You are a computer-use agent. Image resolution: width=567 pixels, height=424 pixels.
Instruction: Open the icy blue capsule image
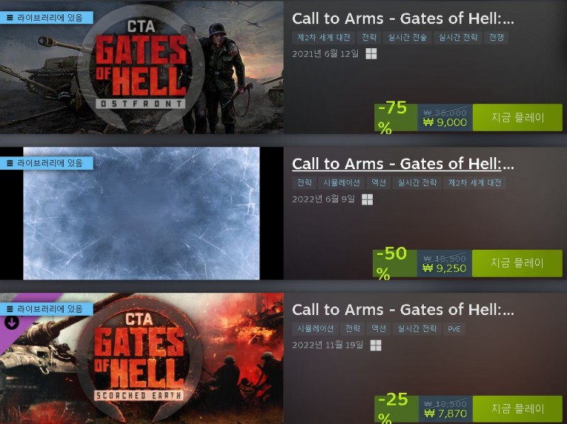coord(142,213)
